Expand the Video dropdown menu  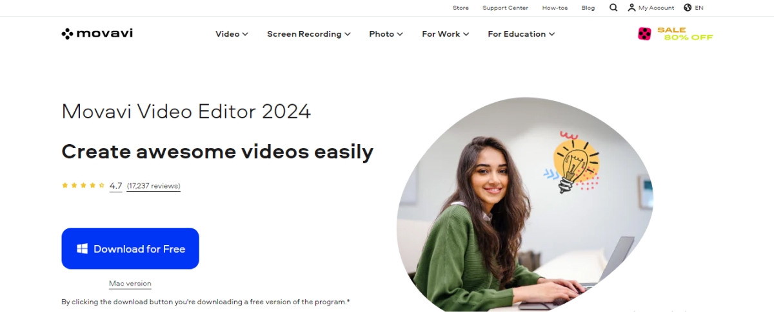coord(232,34)
